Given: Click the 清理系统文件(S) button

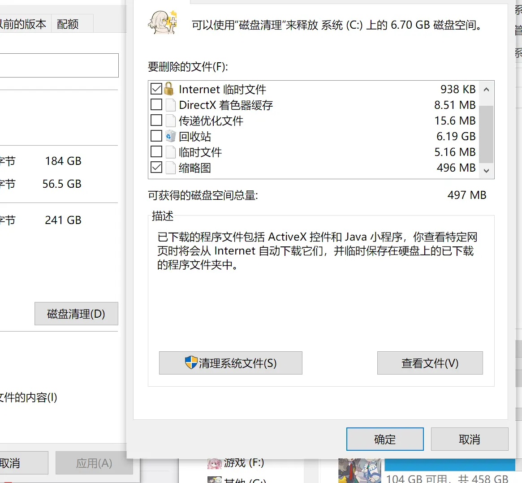Looking at the screenshot, I should 231,363.
